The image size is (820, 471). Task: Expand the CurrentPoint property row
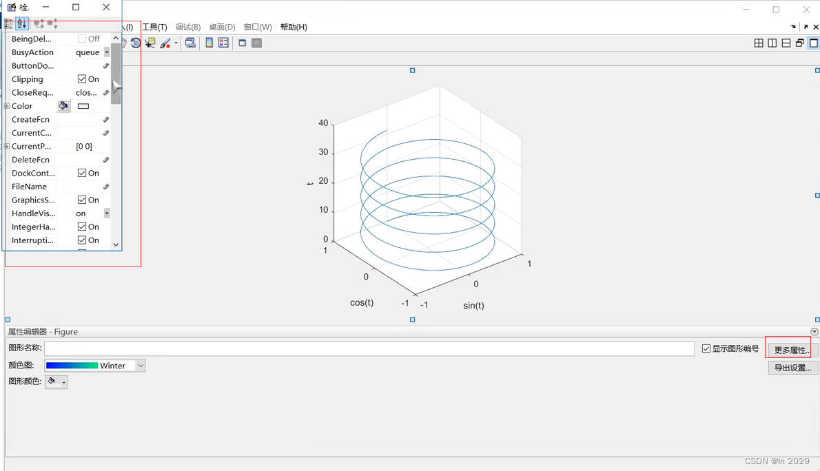7,147
